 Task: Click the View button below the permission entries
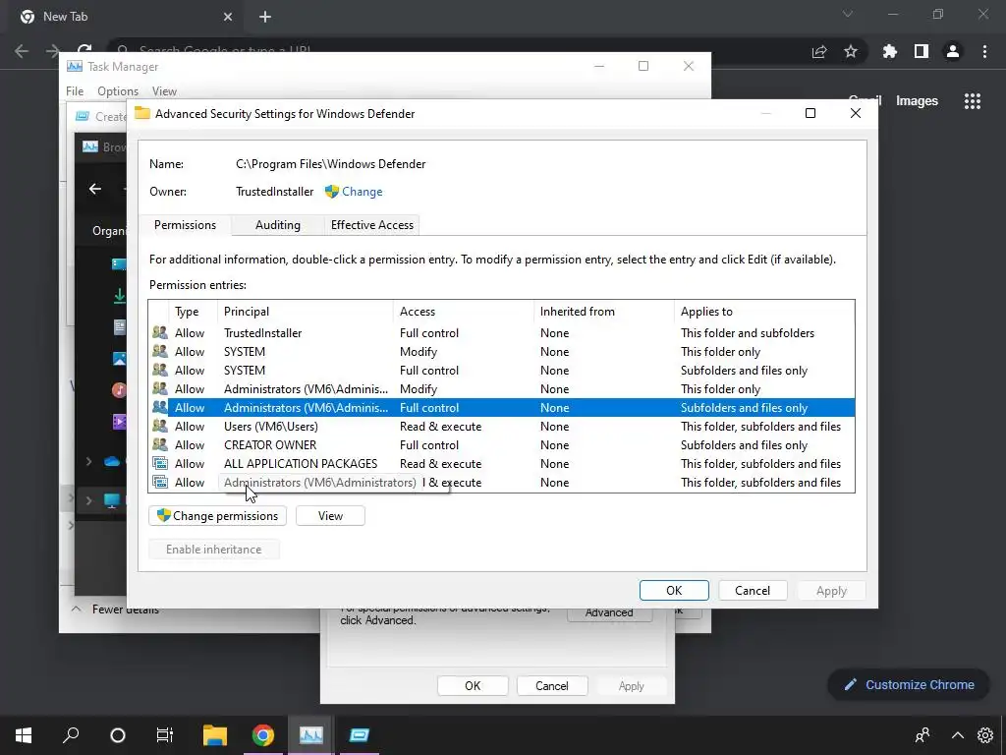coord(330,515)
